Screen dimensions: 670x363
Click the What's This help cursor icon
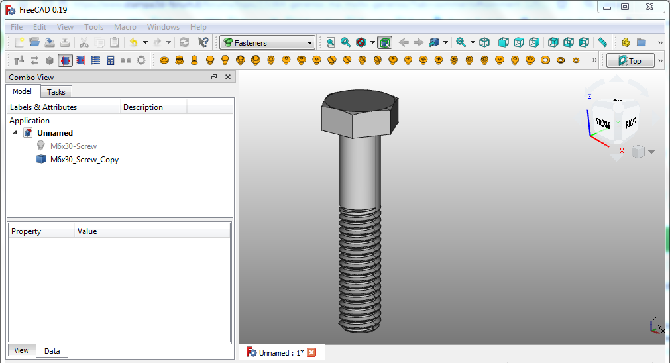(203, 42)
